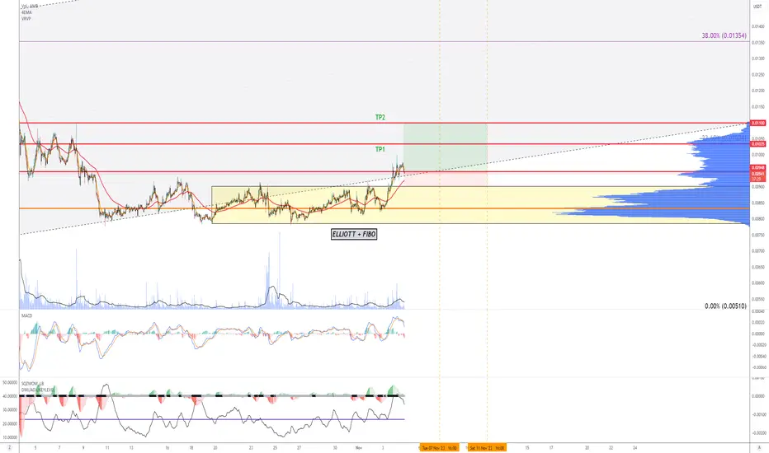Select the 4EMA indicator legend
The width and height of the screenshot is (769, 453).
coord(26,12)
